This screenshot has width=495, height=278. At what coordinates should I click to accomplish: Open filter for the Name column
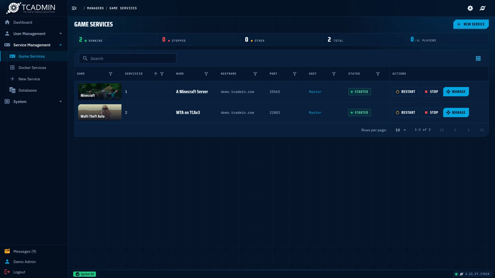coord(206,74)
